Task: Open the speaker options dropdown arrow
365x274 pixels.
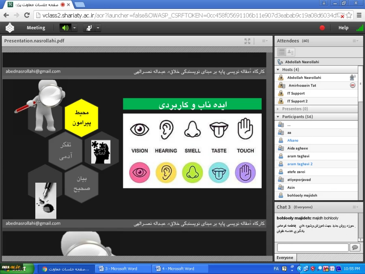Action: click(75, 28)
